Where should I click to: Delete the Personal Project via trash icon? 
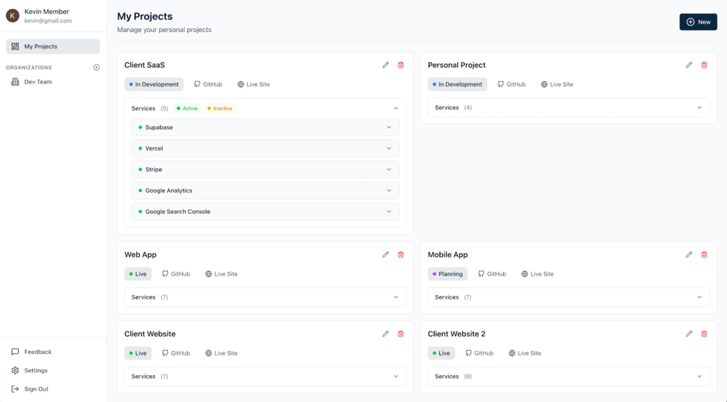coord(704,65)
